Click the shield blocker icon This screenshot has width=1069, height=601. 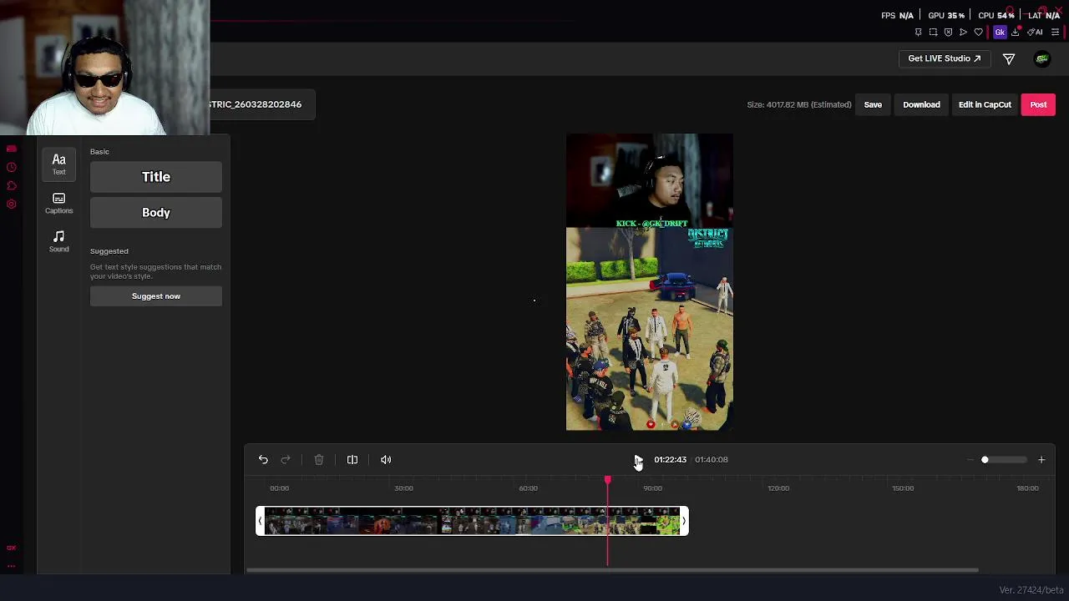tap(948, 33)
